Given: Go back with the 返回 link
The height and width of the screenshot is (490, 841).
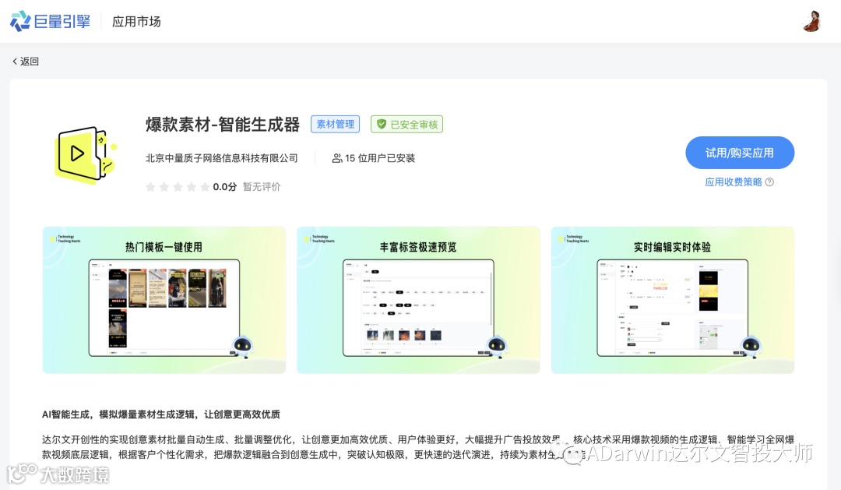Looking at the screenshot, I should click(26, 62).
